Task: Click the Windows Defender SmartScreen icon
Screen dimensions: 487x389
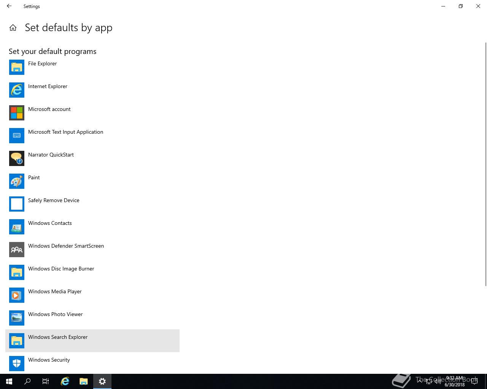Action: (17, 250)
